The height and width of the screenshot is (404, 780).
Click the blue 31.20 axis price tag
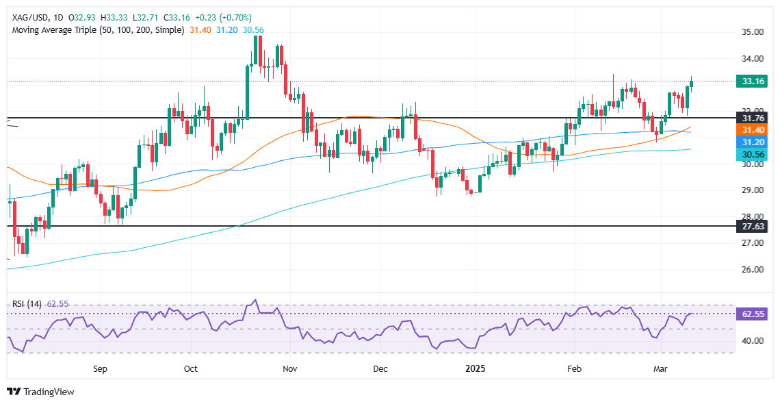[x=754, y=142]
